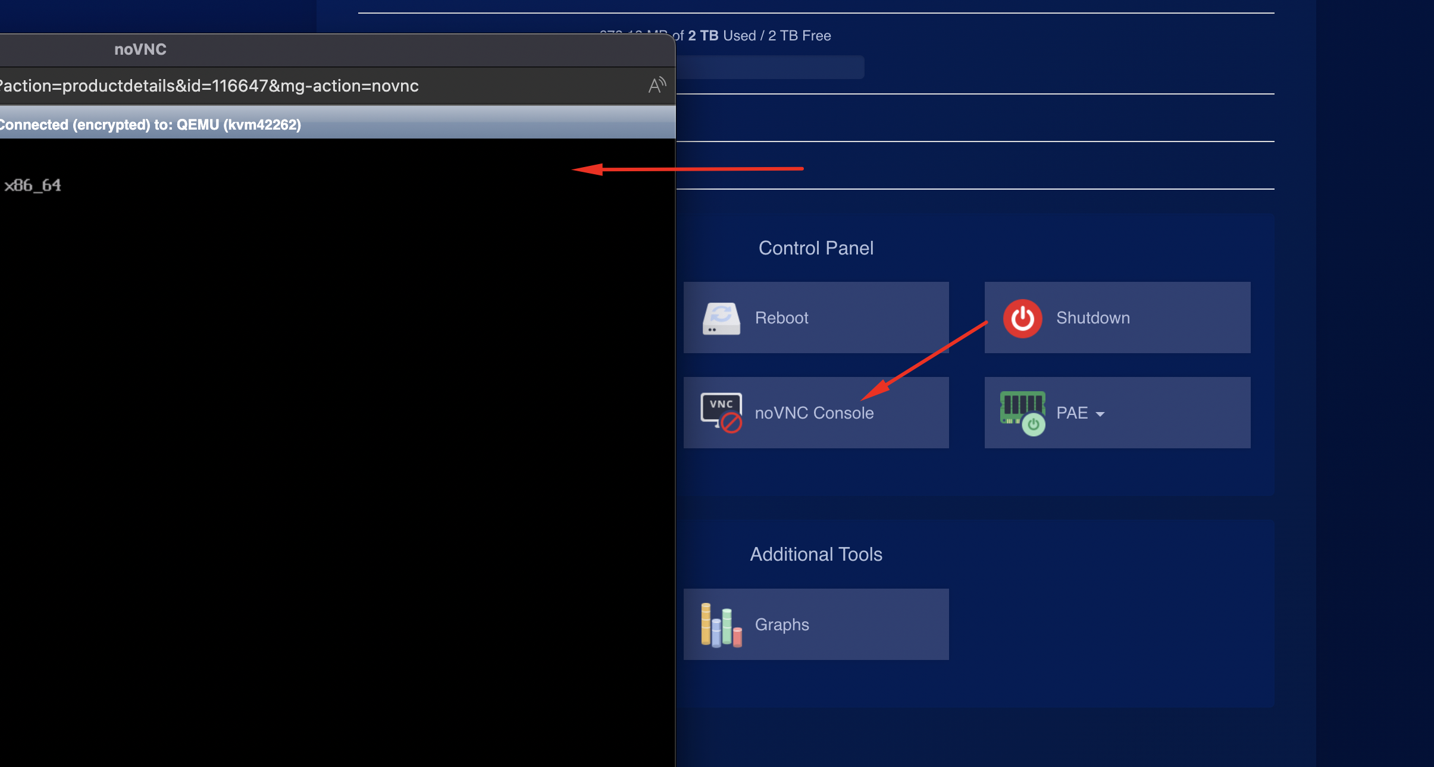
Task: Focus the black QEMU console screen
Action: [337, 452]
